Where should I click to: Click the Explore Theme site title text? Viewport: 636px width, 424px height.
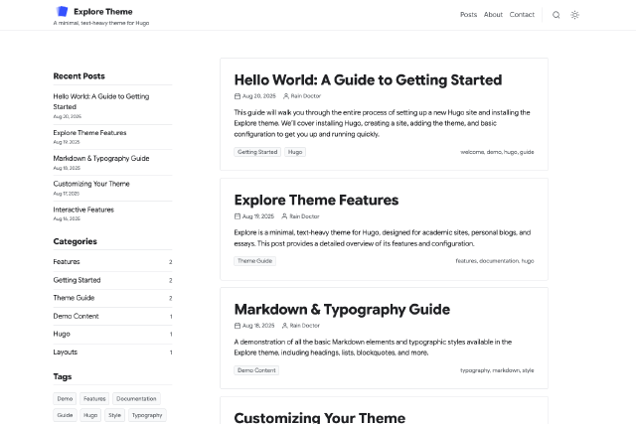click(x=102, y=12)
